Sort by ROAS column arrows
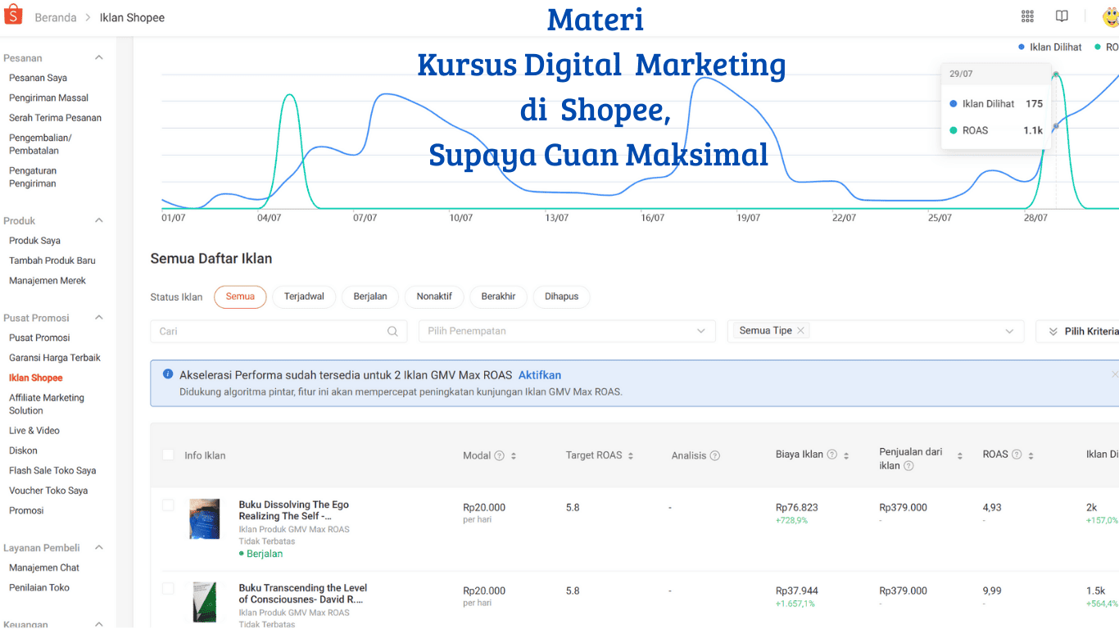Screen dimensions: 1119x629 pos(1031,455)
